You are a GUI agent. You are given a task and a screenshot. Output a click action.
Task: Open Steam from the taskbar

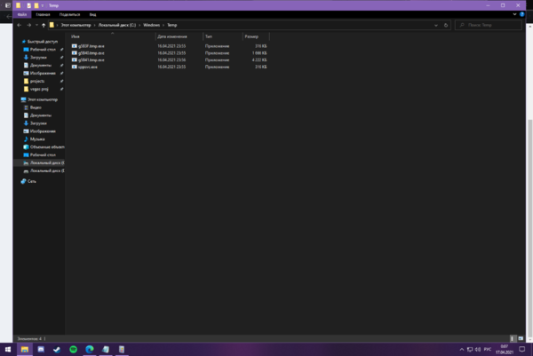pos(57,350)
